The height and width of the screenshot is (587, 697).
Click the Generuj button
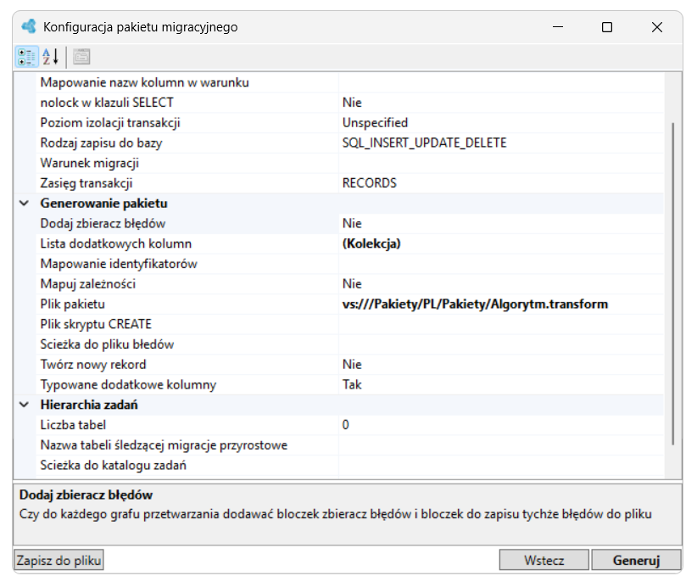pyautogui.click(x=636, y=560)
